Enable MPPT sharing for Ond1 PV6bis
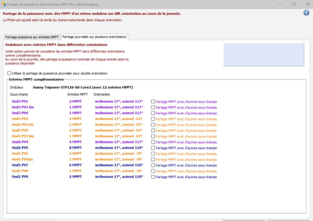This screenshot has width=313, height=221. pos(153,159)
